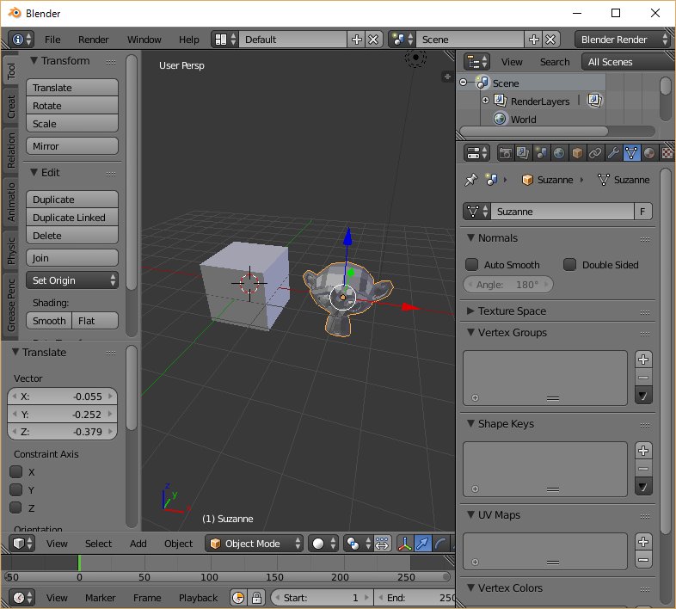Click the translate vector X value field
The height and width of the screenshot is (609, 676).
(x=62, y=397)
